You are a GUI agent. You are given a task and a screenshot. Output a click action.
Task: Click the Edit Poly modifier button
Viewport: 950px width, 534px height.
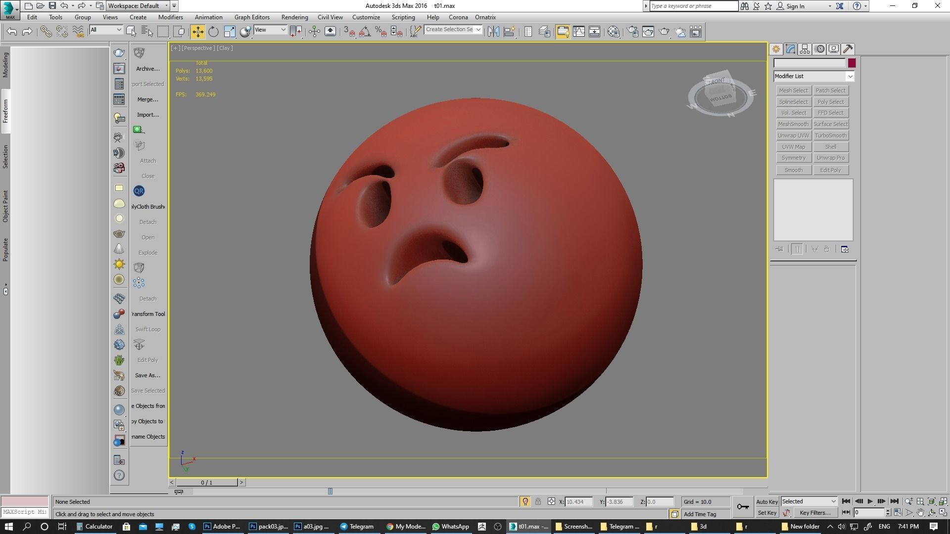(x=830, y=170)
